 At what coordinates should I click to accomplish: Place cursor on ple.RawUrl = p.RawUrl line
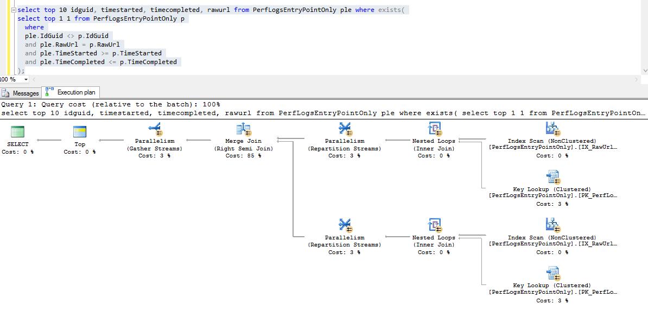(x=74, y=45)
